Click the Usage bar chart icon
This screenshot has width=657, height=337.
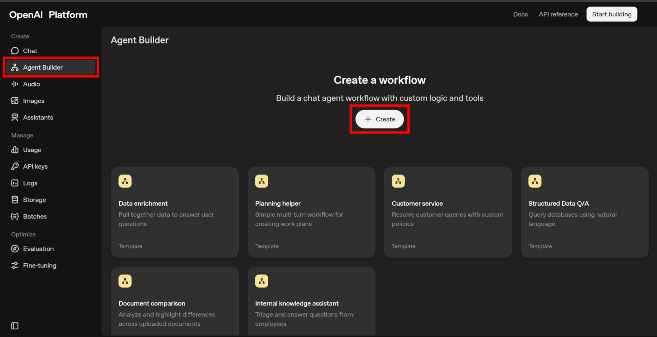[x=15, y=150]
